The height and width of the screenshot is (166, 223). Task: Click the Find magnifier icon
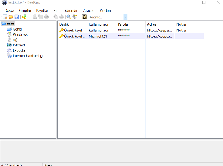click(x=69, y=17)
